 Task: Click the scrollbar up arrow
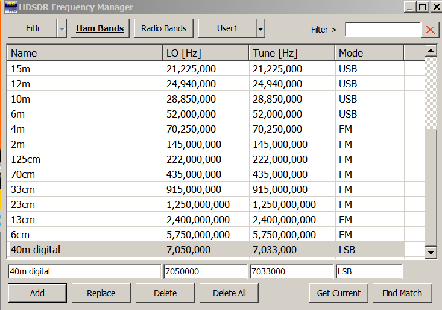click(431, 51)
